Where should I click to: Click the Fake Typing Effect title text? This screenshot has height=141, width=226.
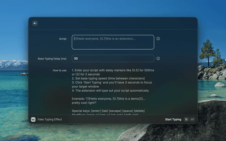pyautogui.click(x=50, y=119)
